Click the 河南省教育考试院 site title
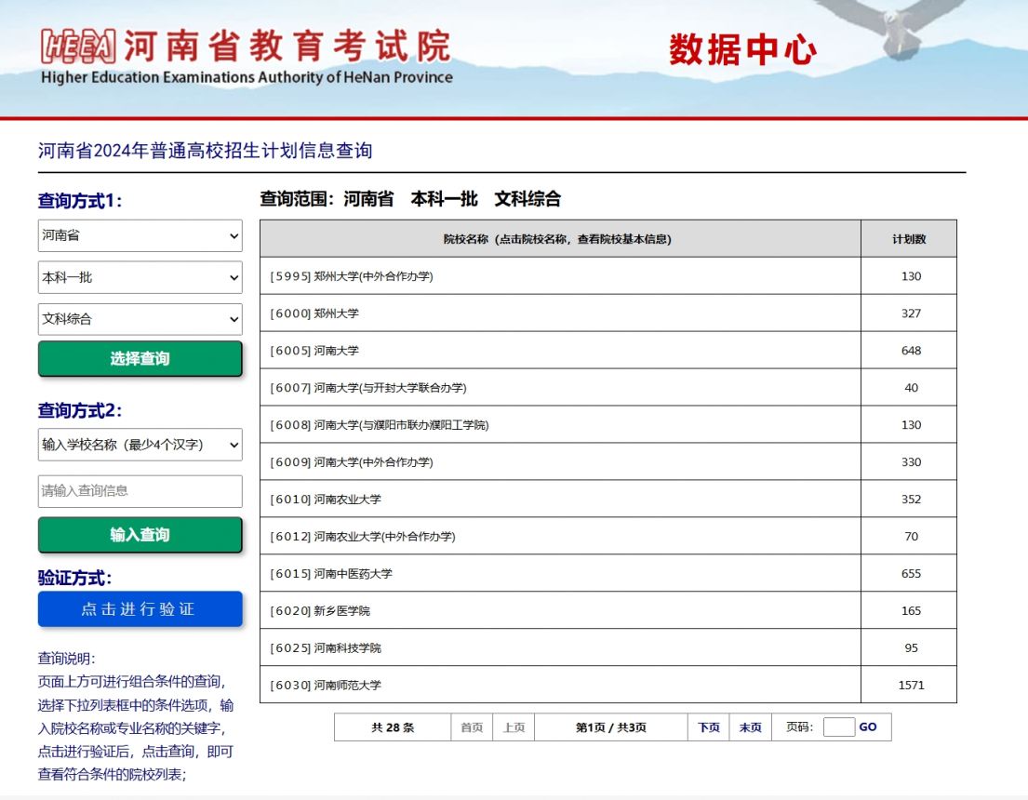 (x=287, y=46)
